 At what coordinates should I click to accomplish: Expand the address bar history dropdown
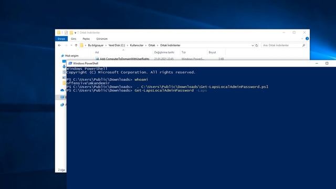(x=253, y=46)
